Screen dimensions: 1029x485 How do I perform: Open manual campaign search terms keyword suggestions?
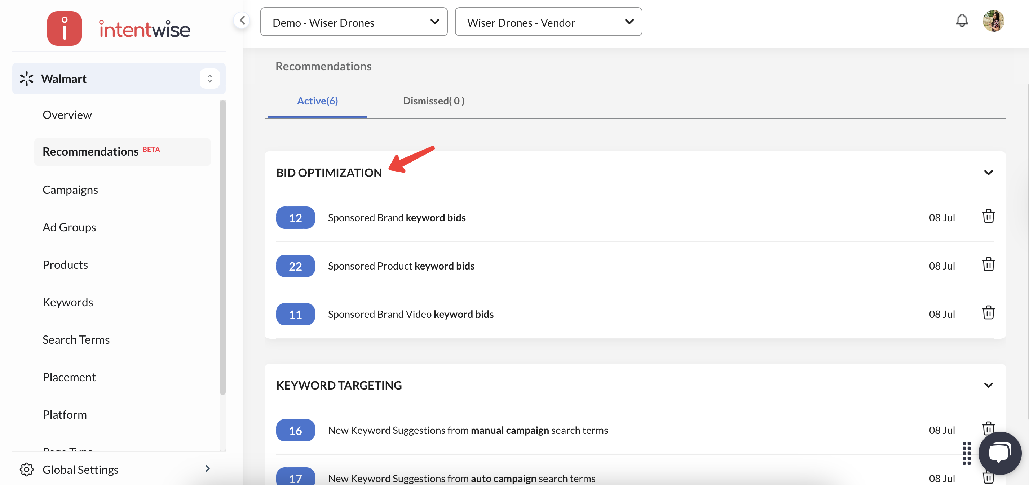pyautogui.click(x=468, y=431)
